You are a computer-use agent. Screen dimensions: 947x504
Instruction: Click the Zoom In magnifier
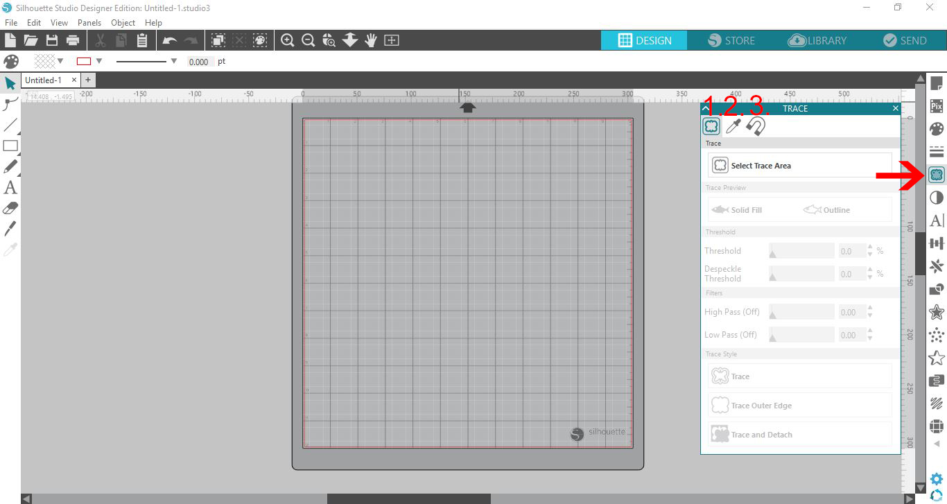point(288,40)
